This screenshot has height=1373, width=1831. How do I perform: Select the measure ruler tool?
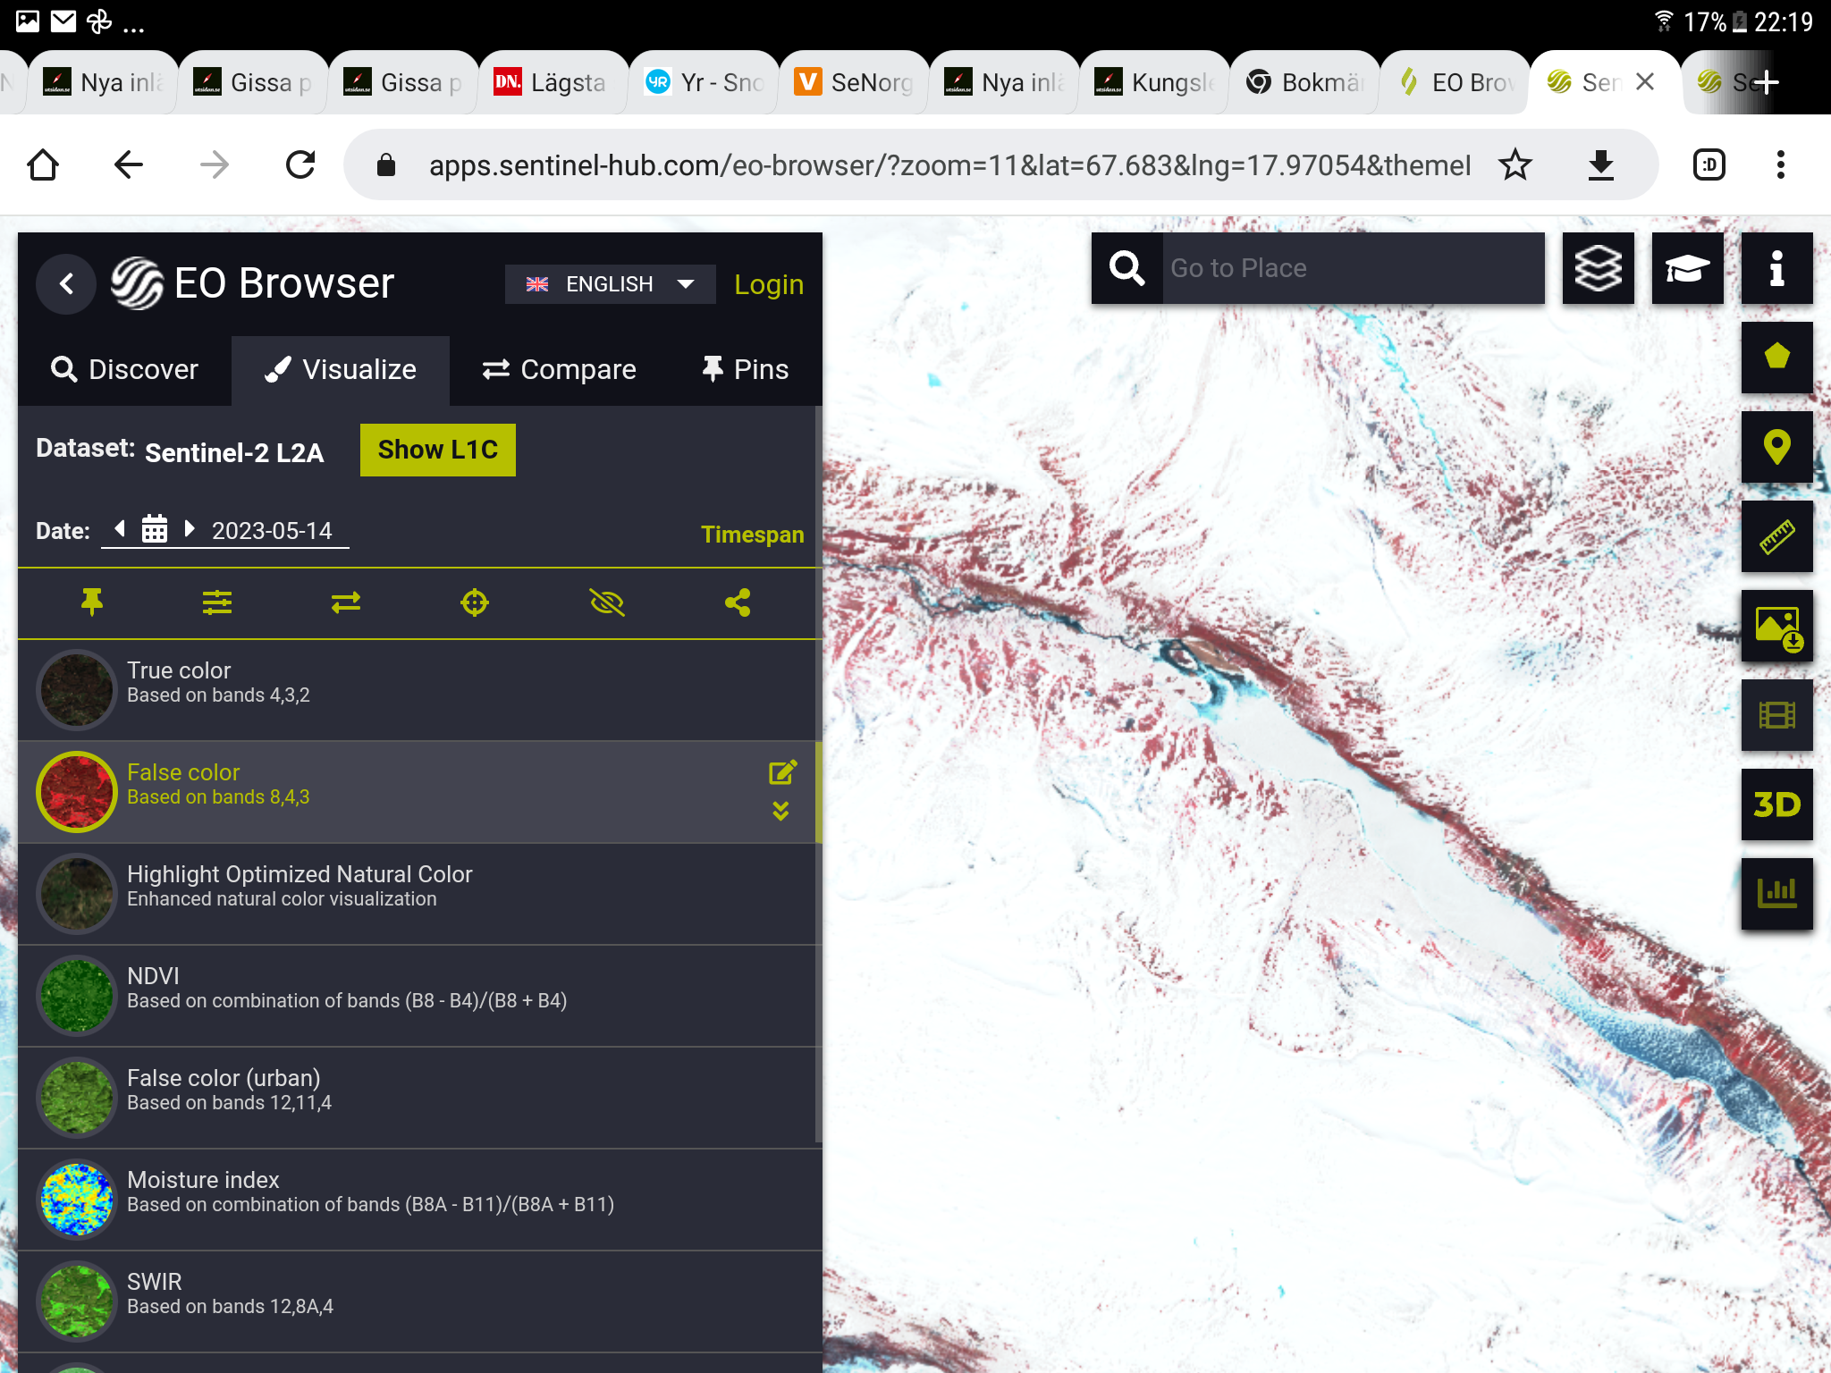pyautogui.click(x=1776, y=536)
